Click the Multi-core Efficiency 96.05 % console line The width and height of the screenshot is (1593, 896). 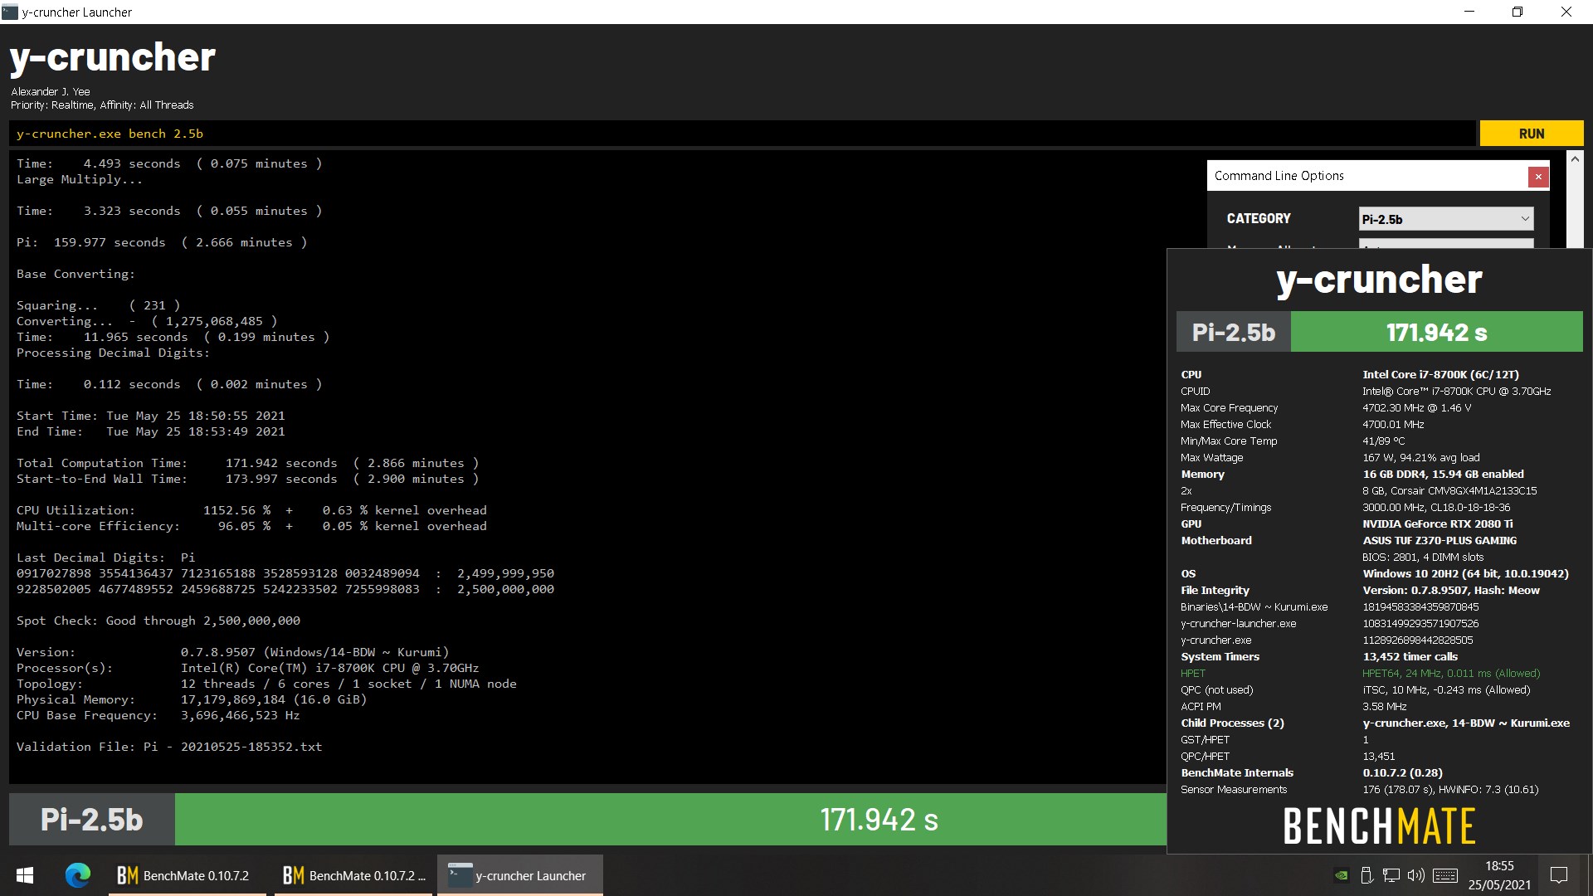click(x=251, y=526)
